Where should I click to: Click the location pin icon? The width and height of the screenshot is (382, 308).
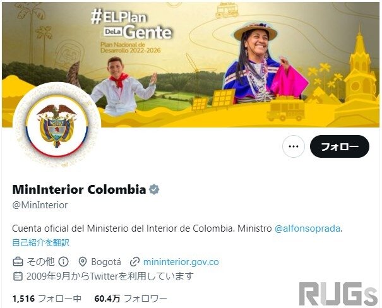(x=83, y=262)
